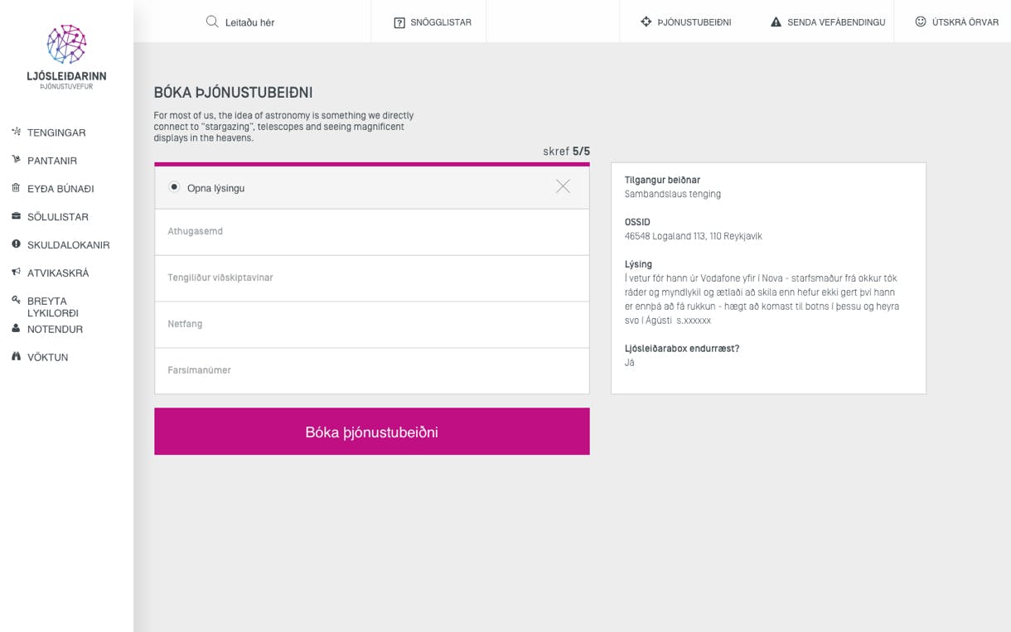
Task: Click the 'Ljósleiðarabox endurræst?' label
Action: click(682, 349)
